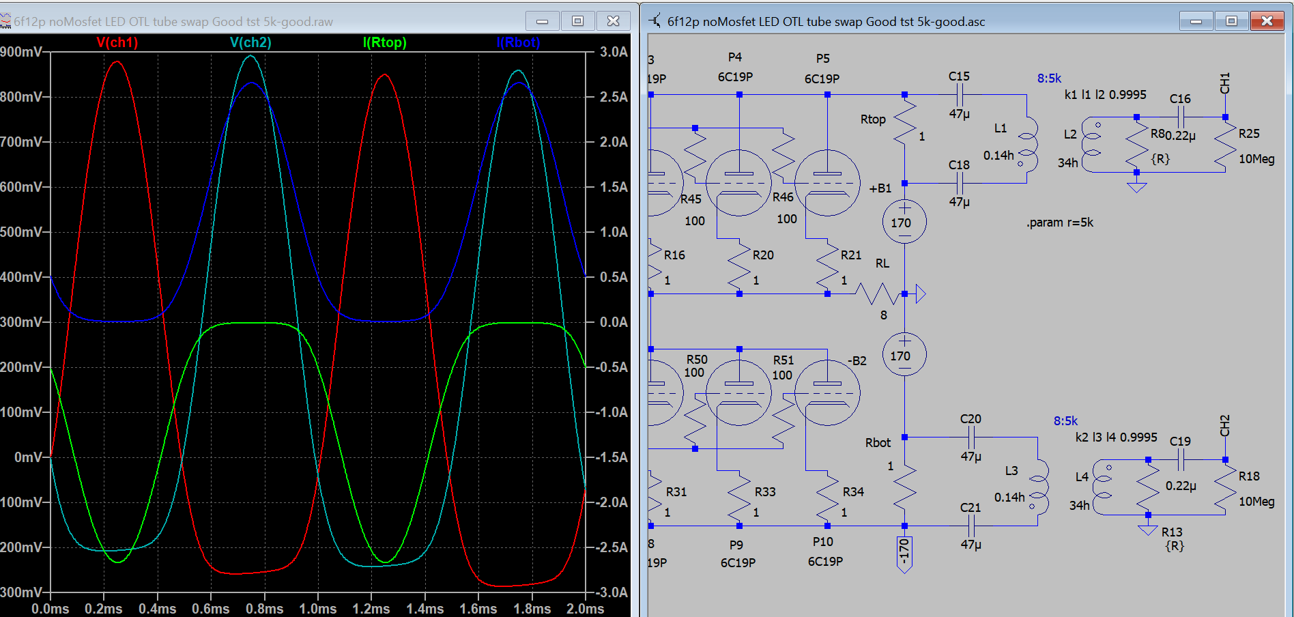This screenshot has height=617, width=1294.
Task: Click the RL value 8 text
Action: 884,315
